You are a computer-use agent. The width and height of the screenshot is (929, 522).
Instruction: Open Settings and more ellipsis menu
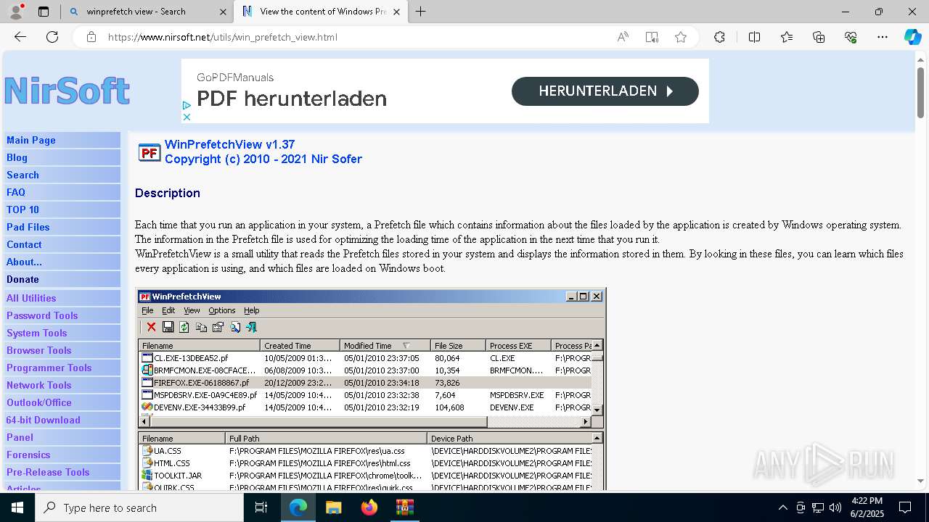tap(883, 37)
